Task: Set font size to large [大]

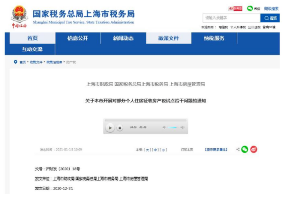Action: point(148,150)
